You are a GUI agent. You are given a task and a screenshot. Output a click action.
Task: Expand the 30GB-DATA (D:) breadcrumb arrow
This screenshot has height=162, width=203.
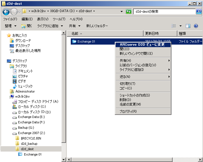[x=77, y=11]
